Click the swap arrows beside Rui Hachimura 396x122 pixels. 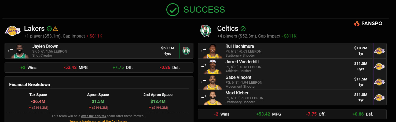pyautogui.click(x=204, y=50)
